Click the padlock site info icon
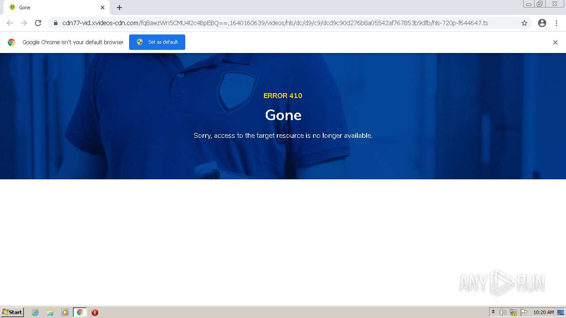Screen dimensions: 566x318 56,23
